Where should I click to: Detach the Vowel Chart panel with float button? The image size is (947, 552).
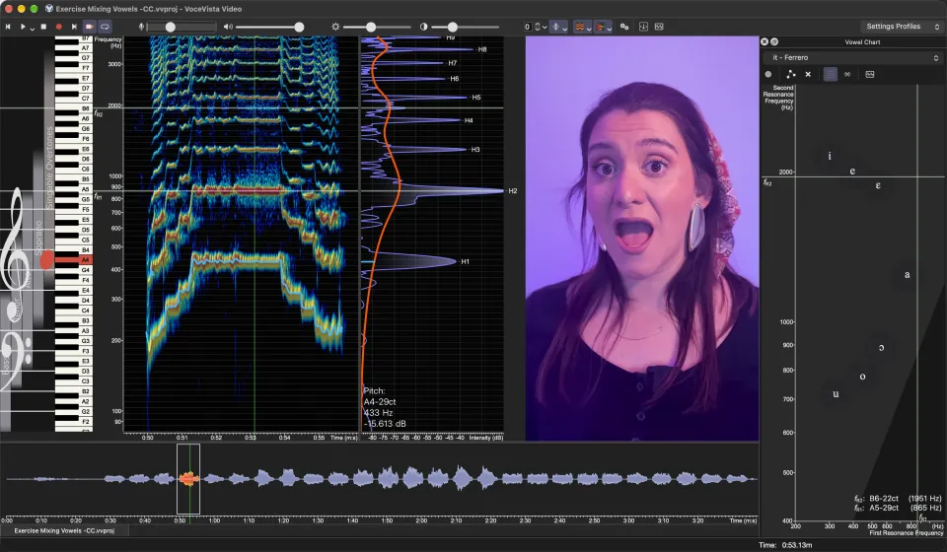774,41
